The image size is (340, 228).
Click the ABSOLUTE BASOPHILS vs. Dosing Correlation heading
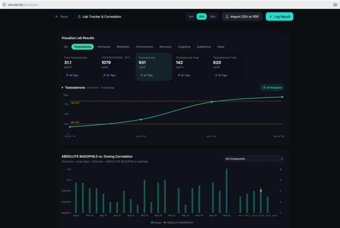tap(97, 156)
